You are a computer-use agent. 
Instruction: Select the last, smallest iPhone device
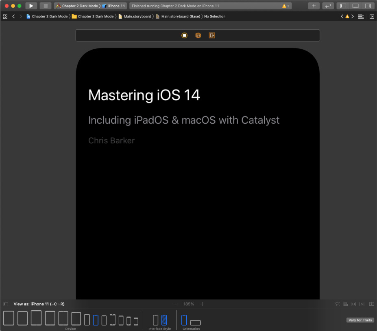(x=136, y=322)
